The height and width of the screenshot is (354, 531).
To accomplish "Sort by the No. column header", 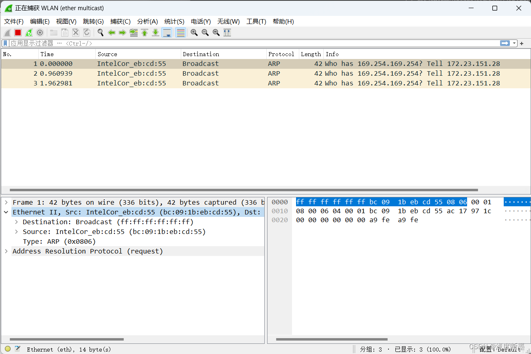I will [x=20, y=54].
